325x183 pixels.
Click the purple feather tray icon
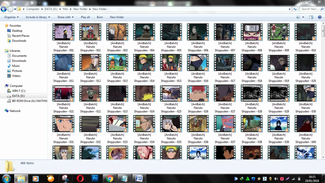[x=288, y=179]
